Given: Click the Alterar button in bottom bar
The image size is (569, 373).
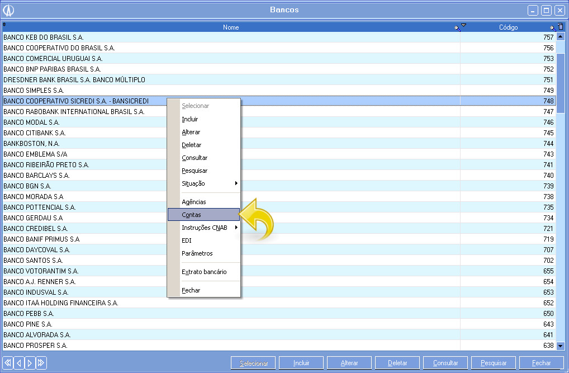Looking at the screenshot, I should click(x=349, y=363).
